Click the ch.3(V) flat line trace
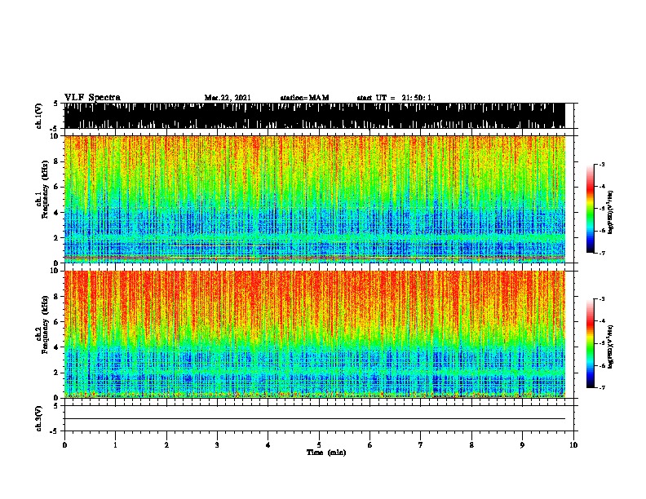 coord(314,419)
